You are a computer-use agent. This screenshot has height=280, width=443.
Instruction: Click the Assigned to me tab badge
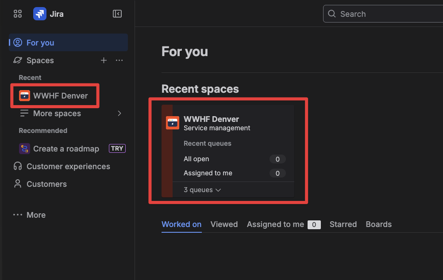tap(314, 225)
